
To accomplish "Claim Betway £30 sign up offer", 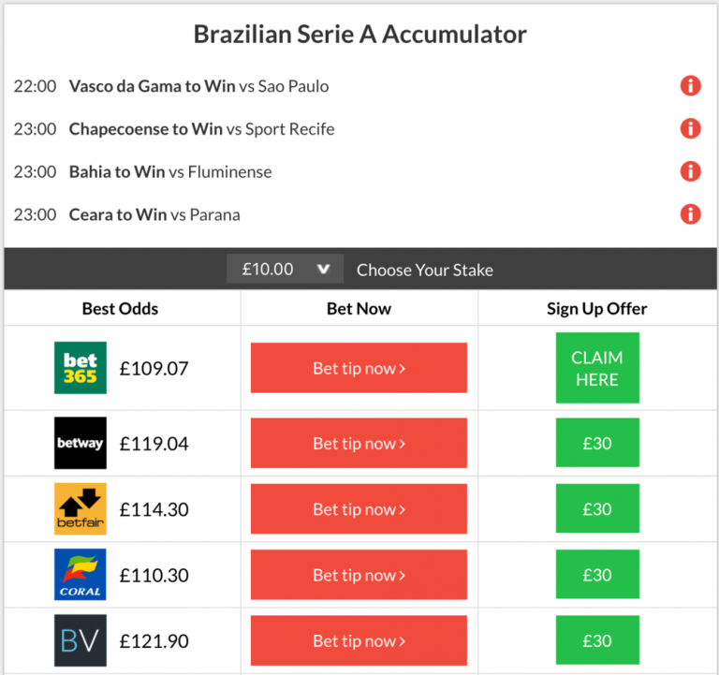I will click(x=597, y=443).
